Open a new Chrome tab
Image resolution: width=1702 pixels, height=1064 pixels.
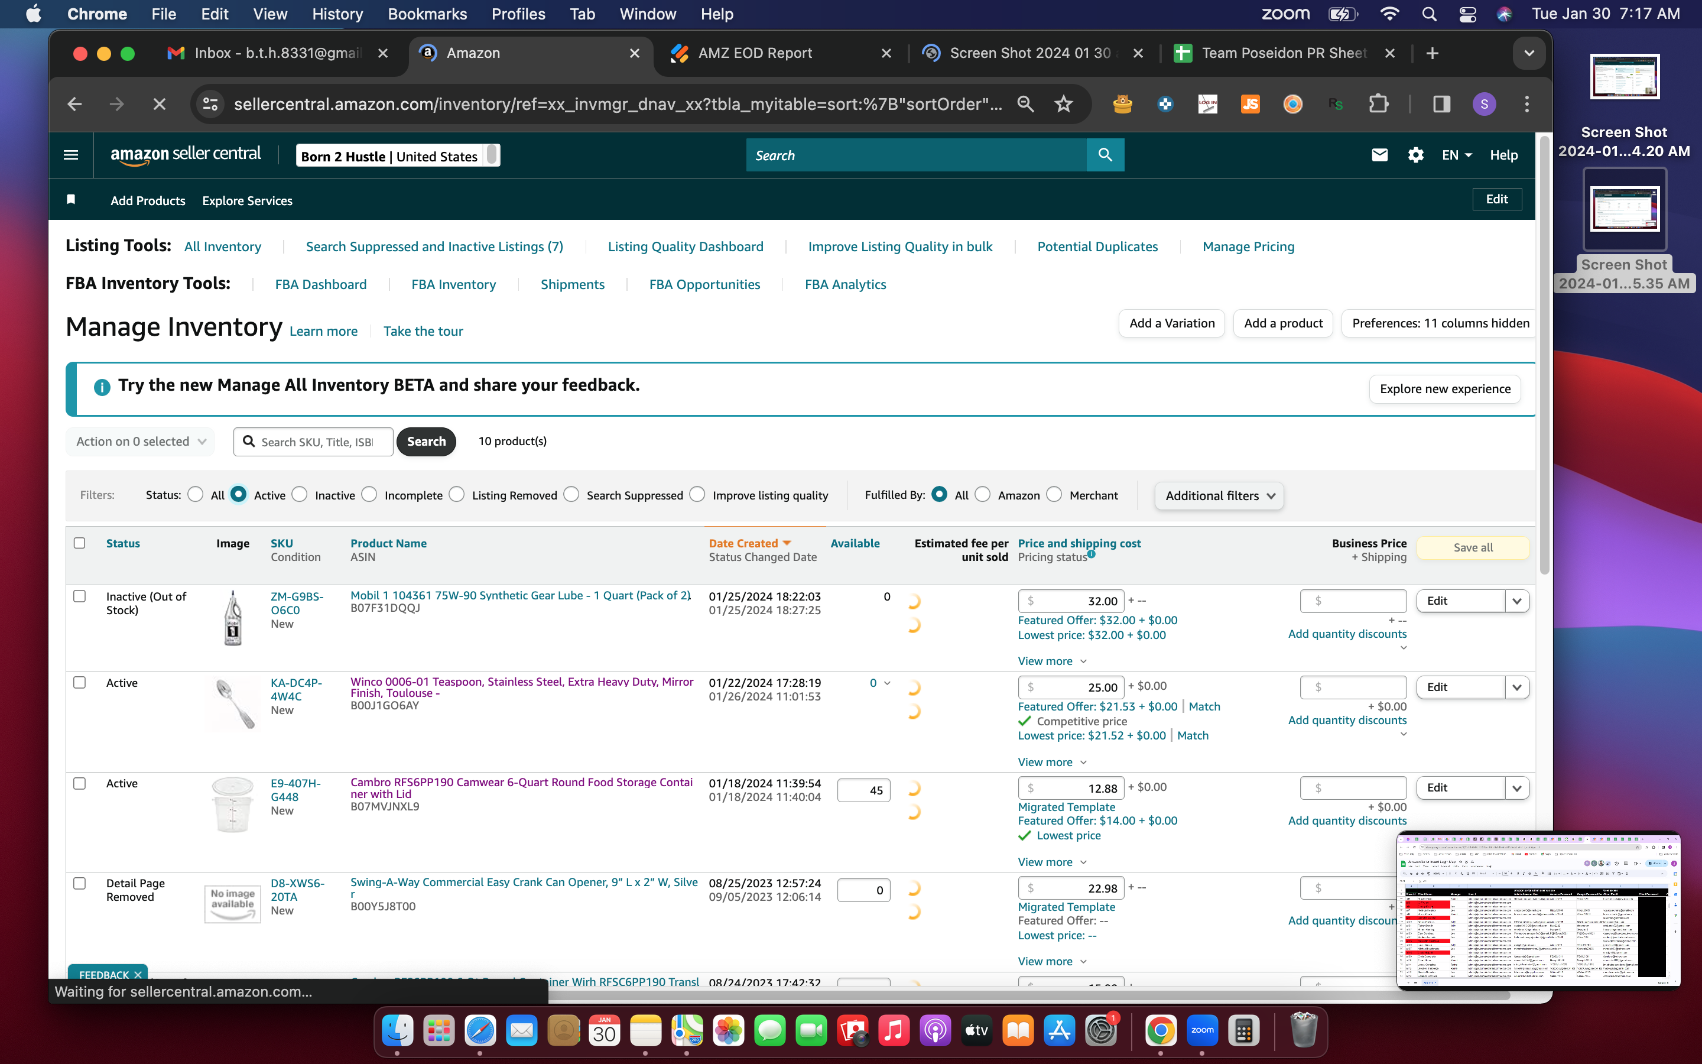[x=1432, y=53]
